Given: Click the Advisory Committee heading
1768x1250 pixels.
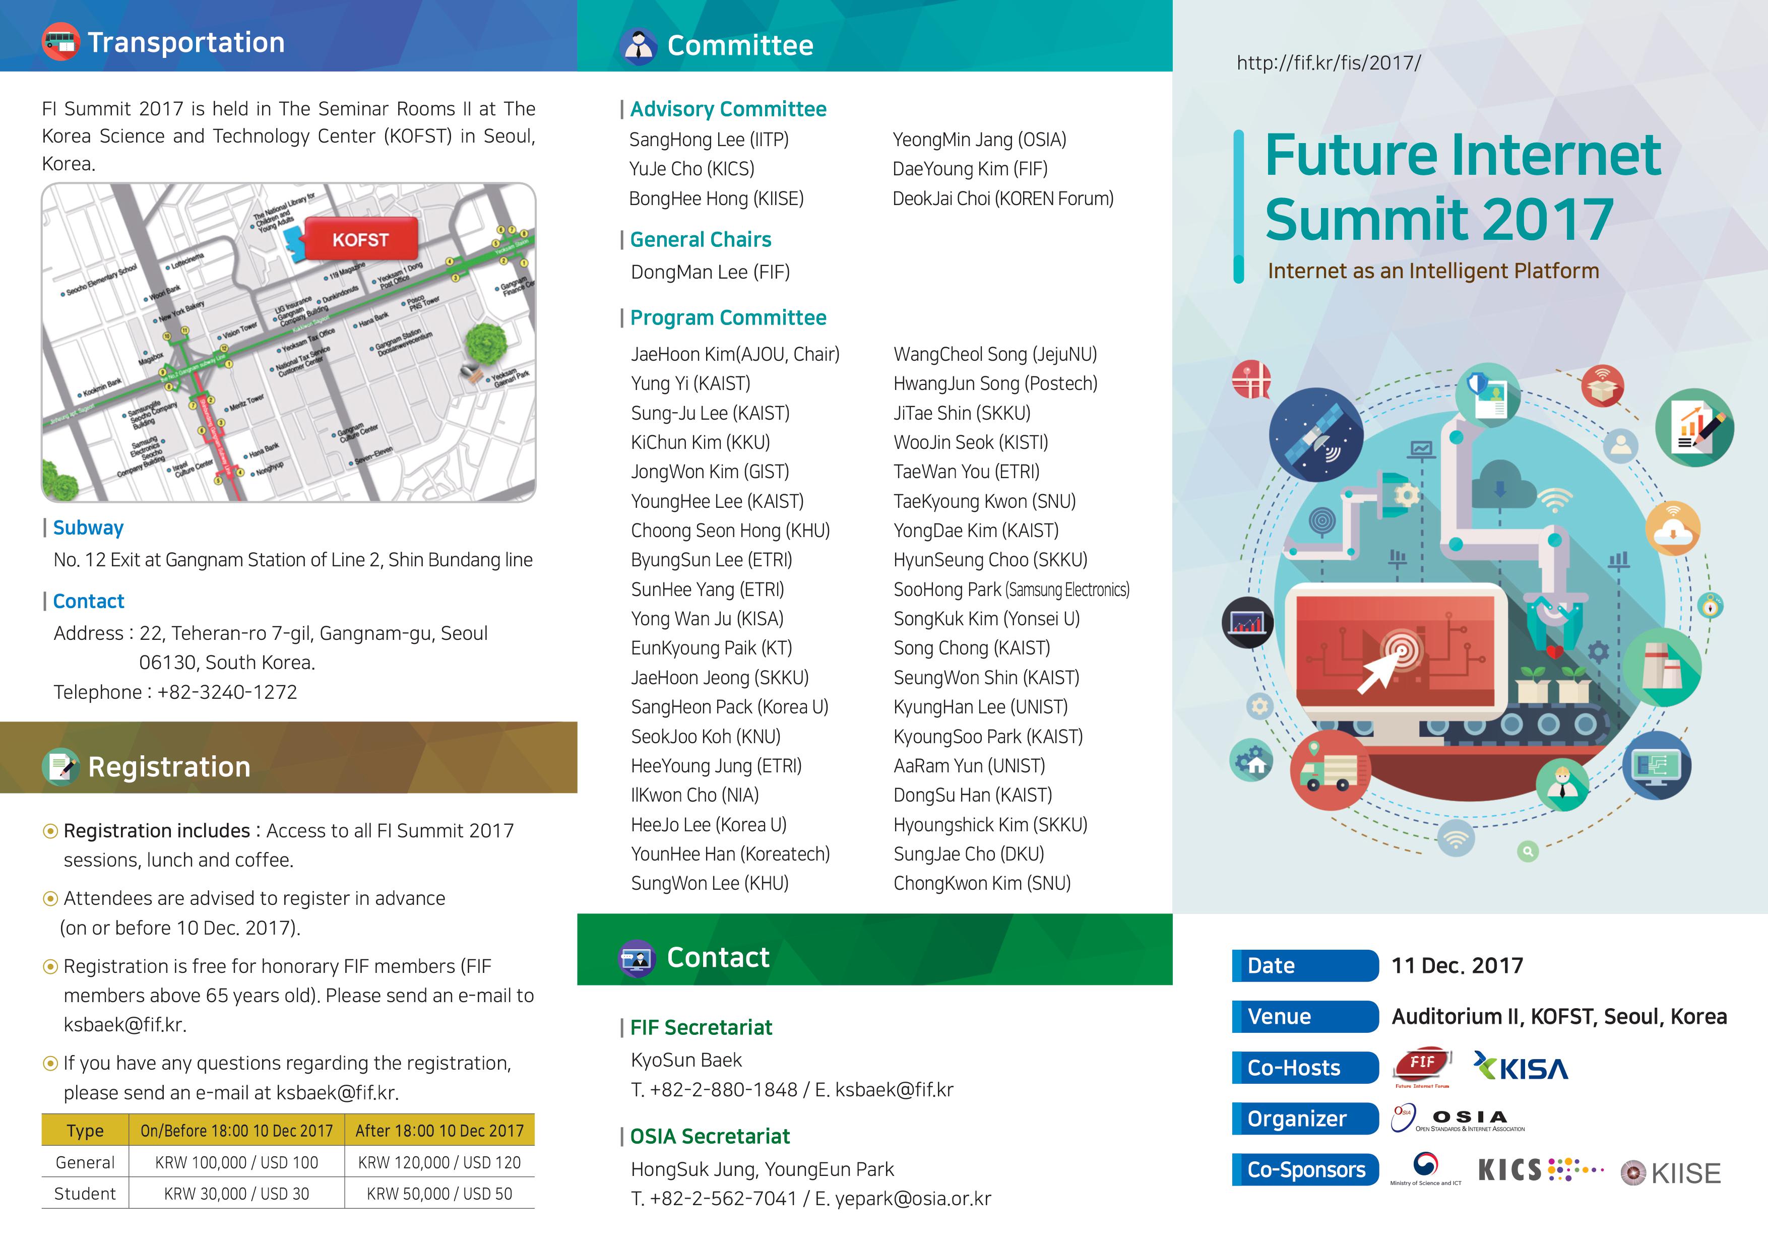Looking at the screenshot, I should pos(728,109).
